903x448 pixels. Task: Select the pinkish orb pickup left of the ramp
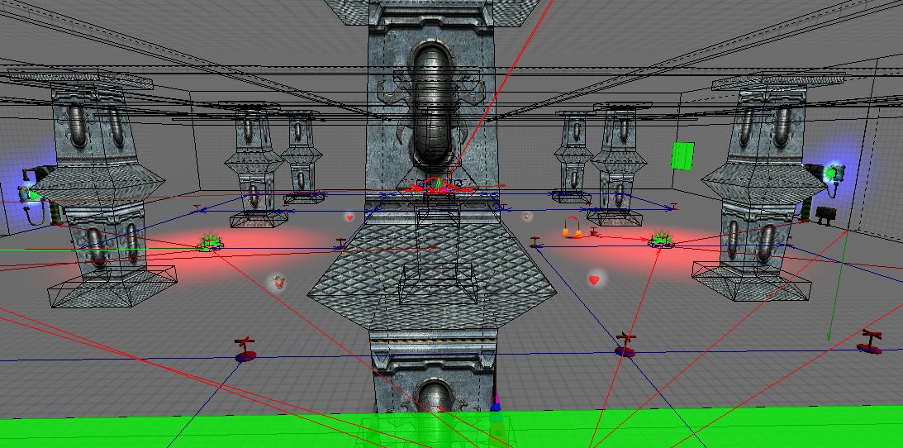(x=279, y=281)
